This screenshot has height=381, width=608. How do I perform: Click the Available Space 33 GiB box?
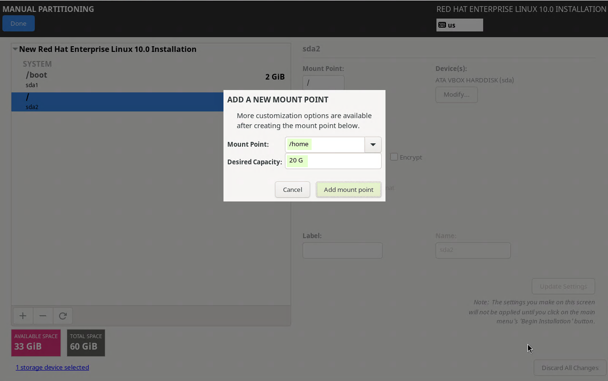pyautogui.click(x=36, y=343)
